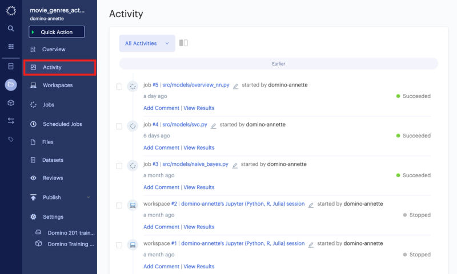Image resolution: width=457 pixels, height=274 pixels.
Task: View Results for job #4
Action: click(x=199, y=148)
